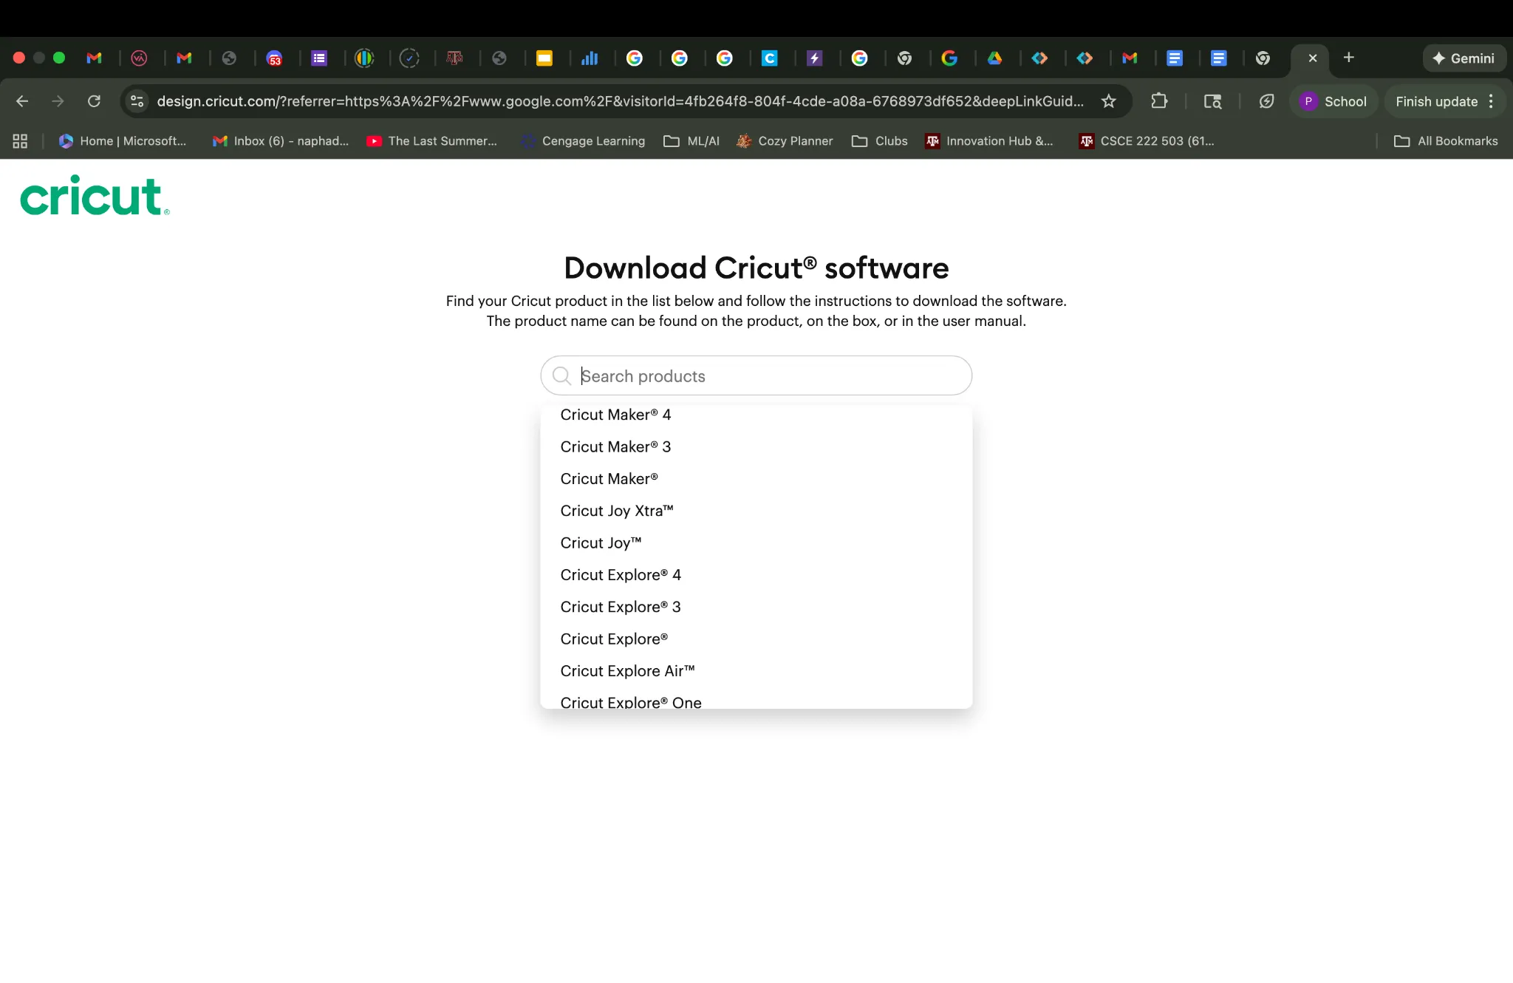Expand the All Bookmarks folder
Screen dimensions: 1513x983
tap(1446, 141)
